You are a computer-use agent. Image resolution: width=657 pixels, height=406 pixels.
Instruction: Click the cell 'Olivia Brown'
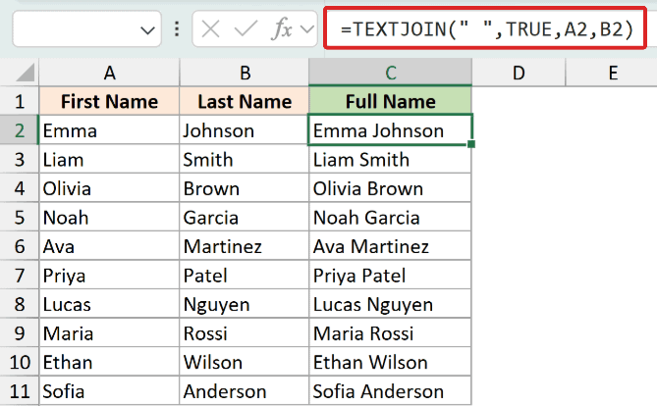click(391, 188)
